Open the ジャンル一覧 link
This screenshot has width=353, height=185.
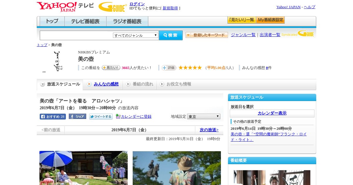243,35
